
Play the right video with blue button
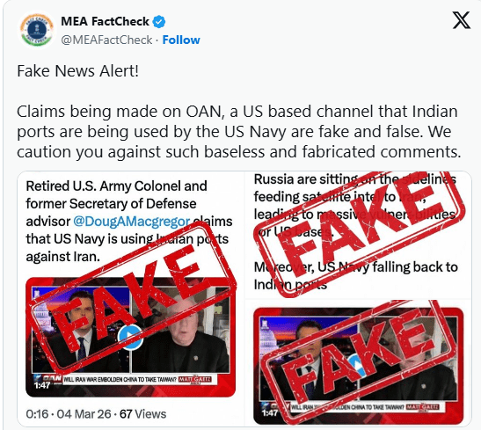(x=358, y=365)
